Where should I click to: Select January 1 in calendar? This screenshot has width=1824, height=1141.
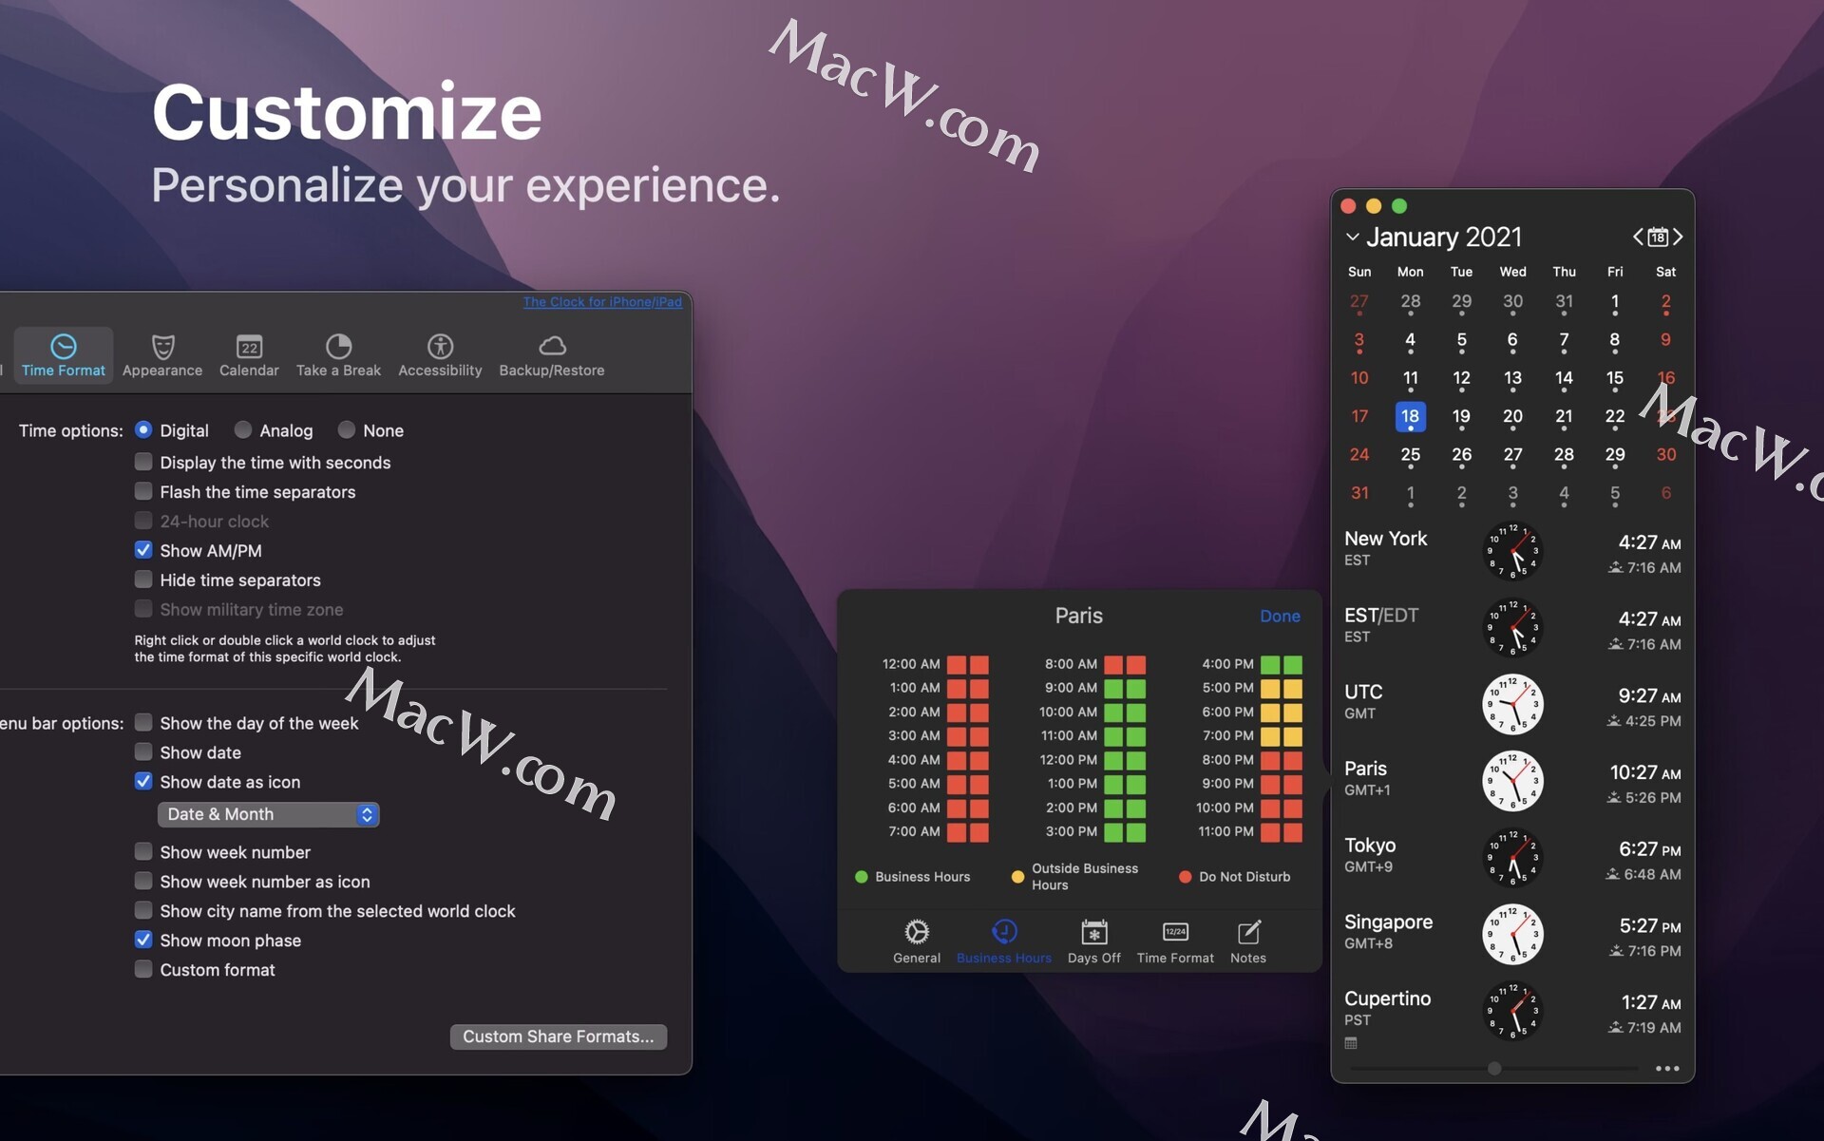(1614, 302)
